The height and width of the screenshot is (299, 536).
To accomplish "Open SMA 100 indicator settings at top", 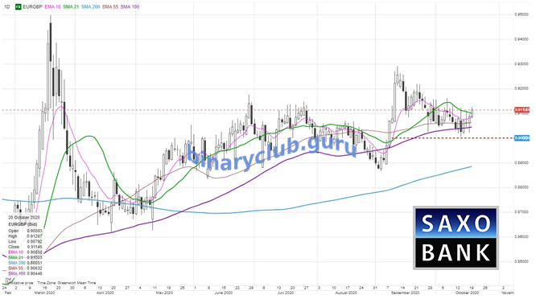I will pyautogui.click(x=130, y=6).
